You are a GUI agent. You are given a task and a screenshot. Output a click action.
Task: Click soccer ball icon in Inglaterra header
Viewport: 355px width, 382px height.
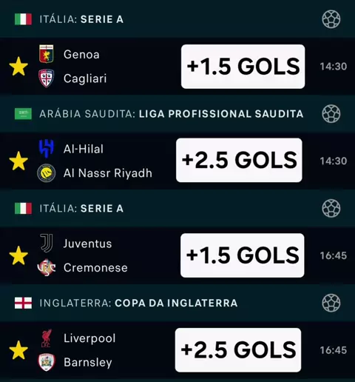[x=331, y=303]
